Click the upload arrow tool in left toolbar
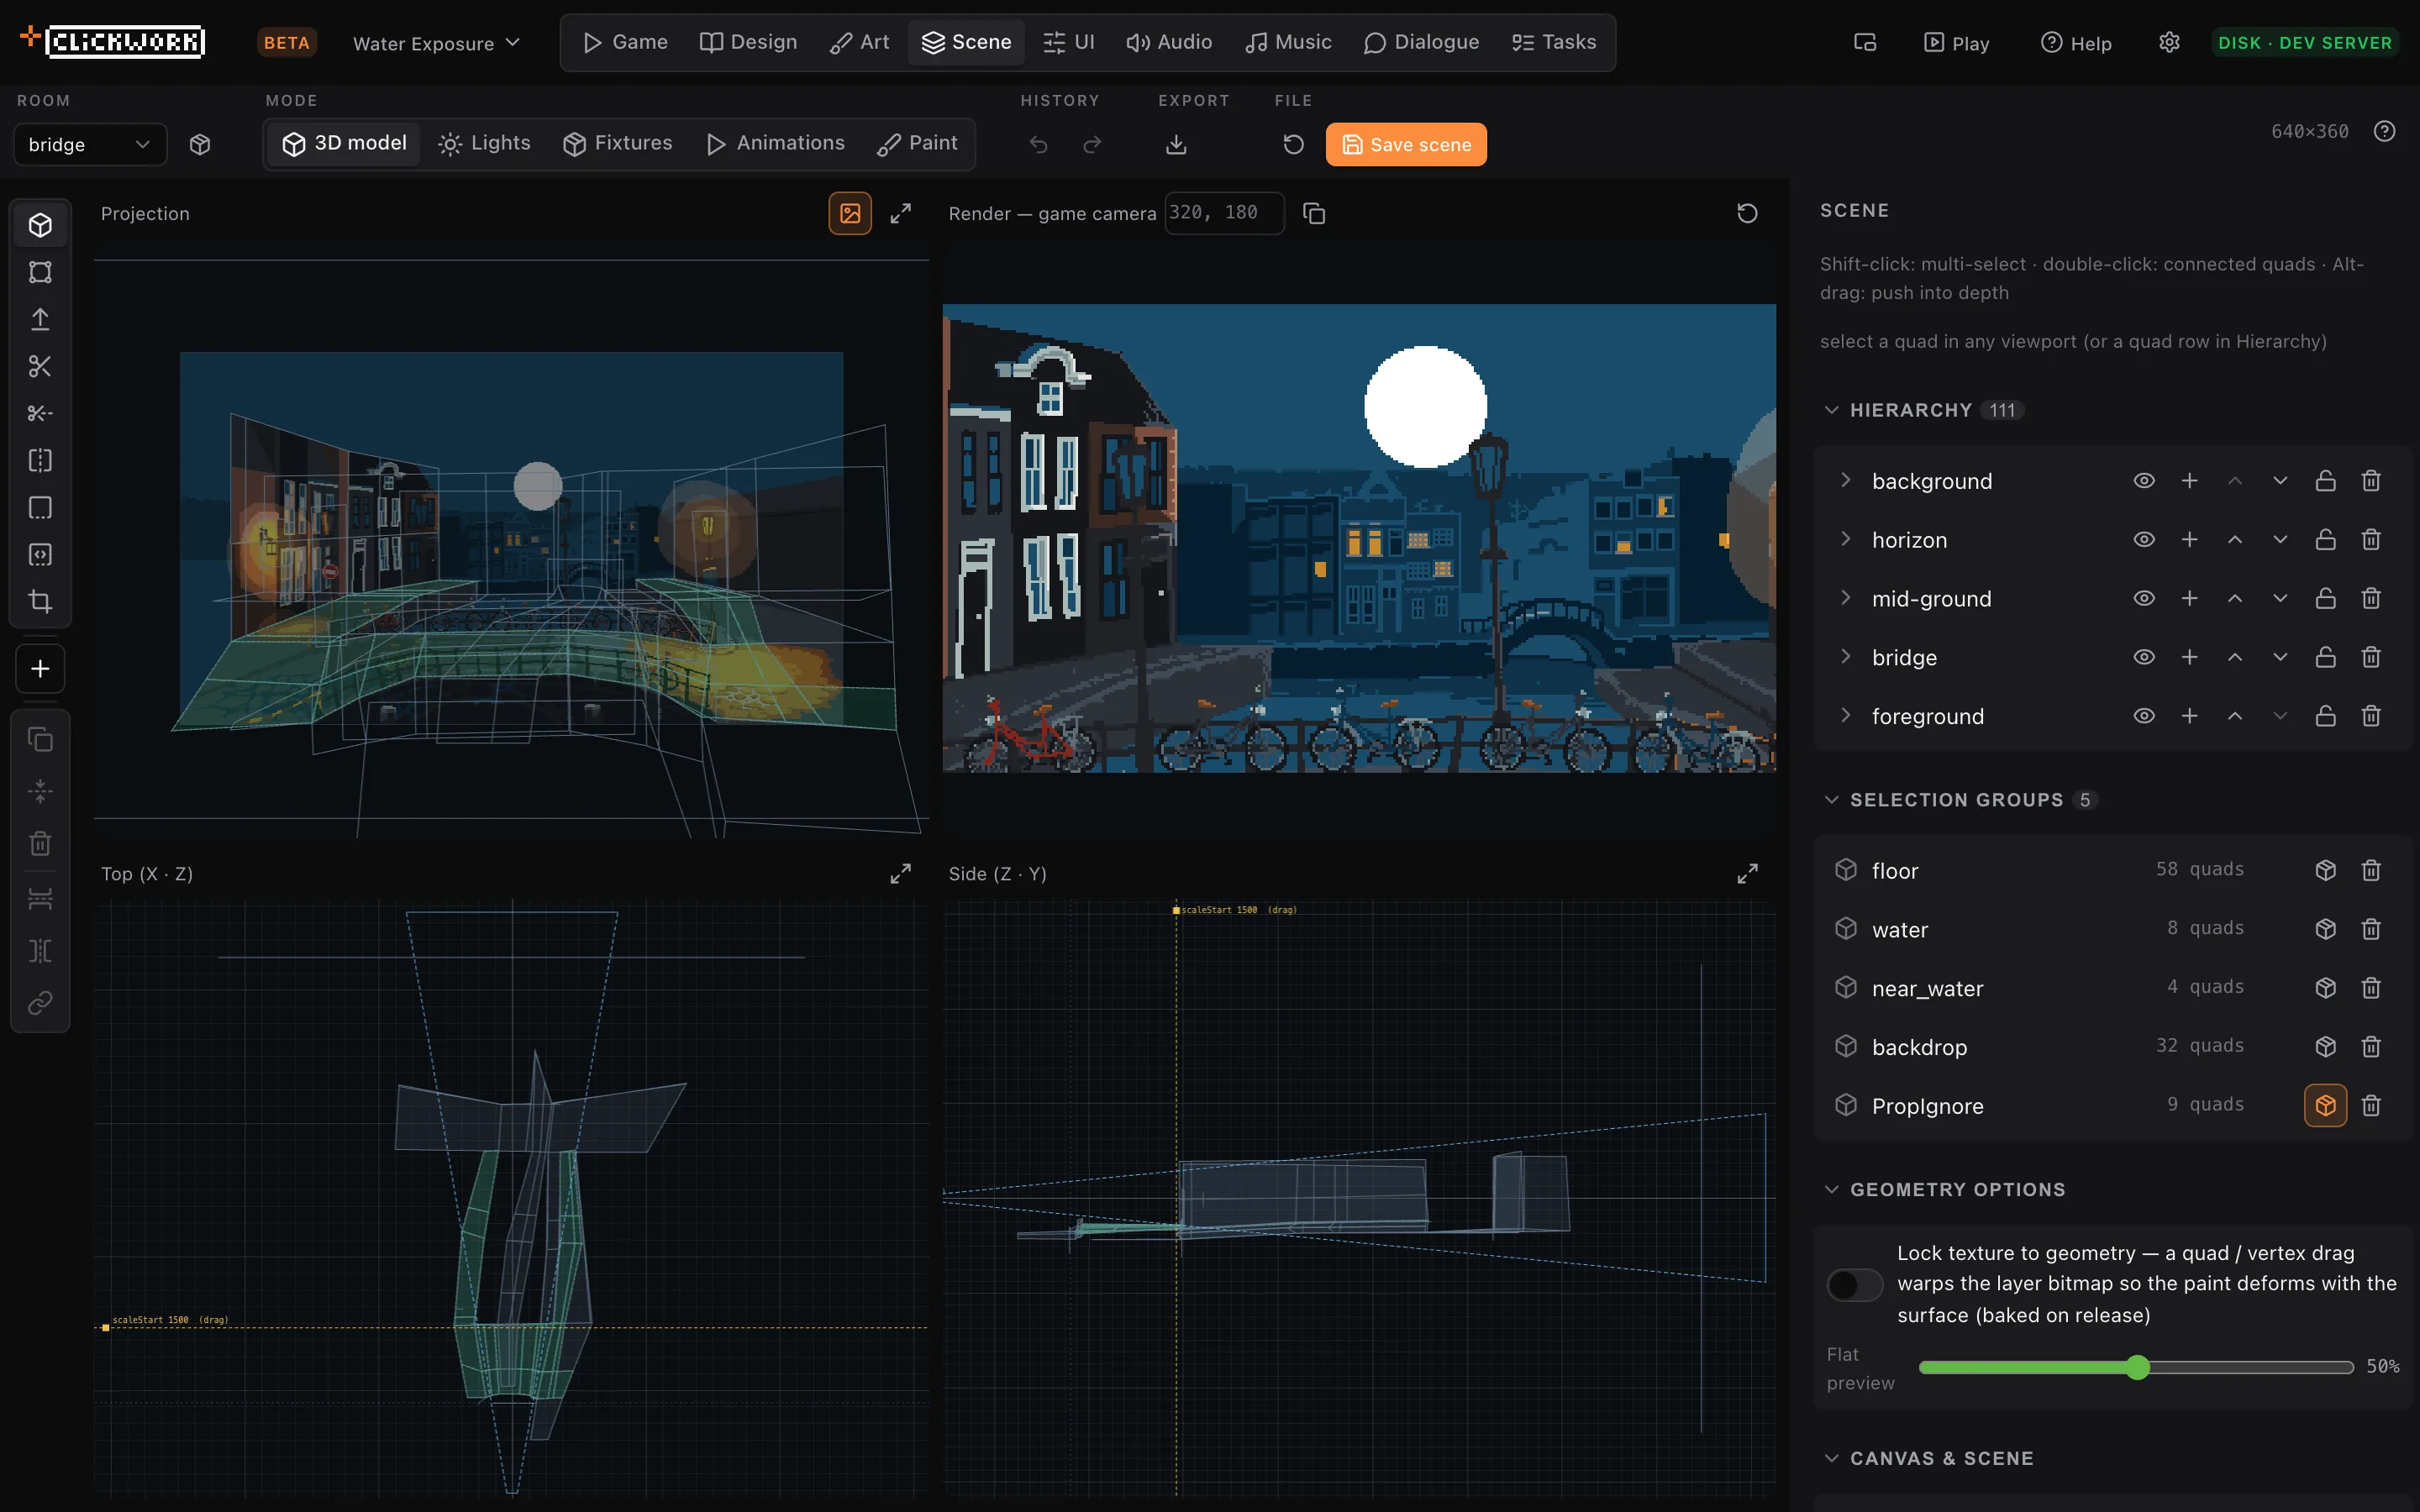2420x1512 pixels. tap(40, 319)
